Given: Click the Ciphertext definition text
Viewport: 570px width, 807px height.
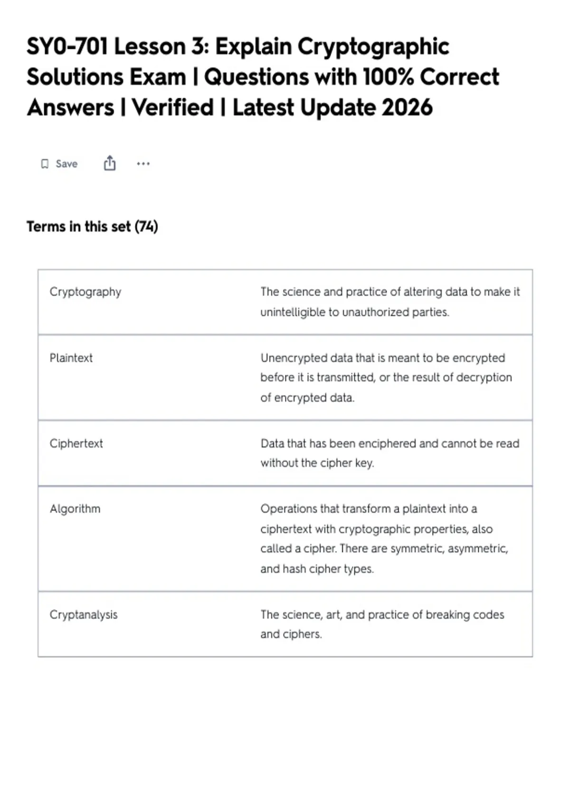Looking at the screenshot, I should pyautogui.click(x=389, y=453).
